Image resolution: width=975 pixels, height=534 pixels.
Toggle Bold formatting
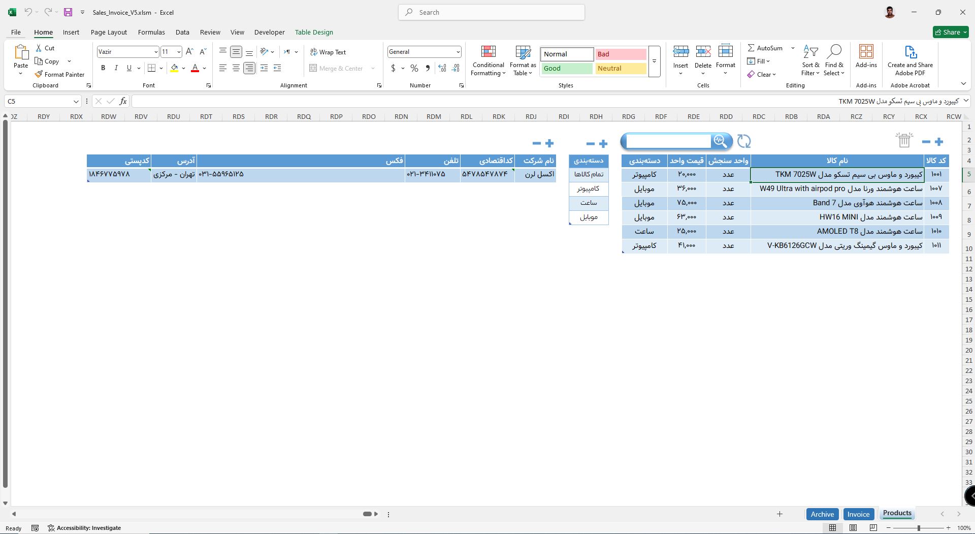point(103,68)
